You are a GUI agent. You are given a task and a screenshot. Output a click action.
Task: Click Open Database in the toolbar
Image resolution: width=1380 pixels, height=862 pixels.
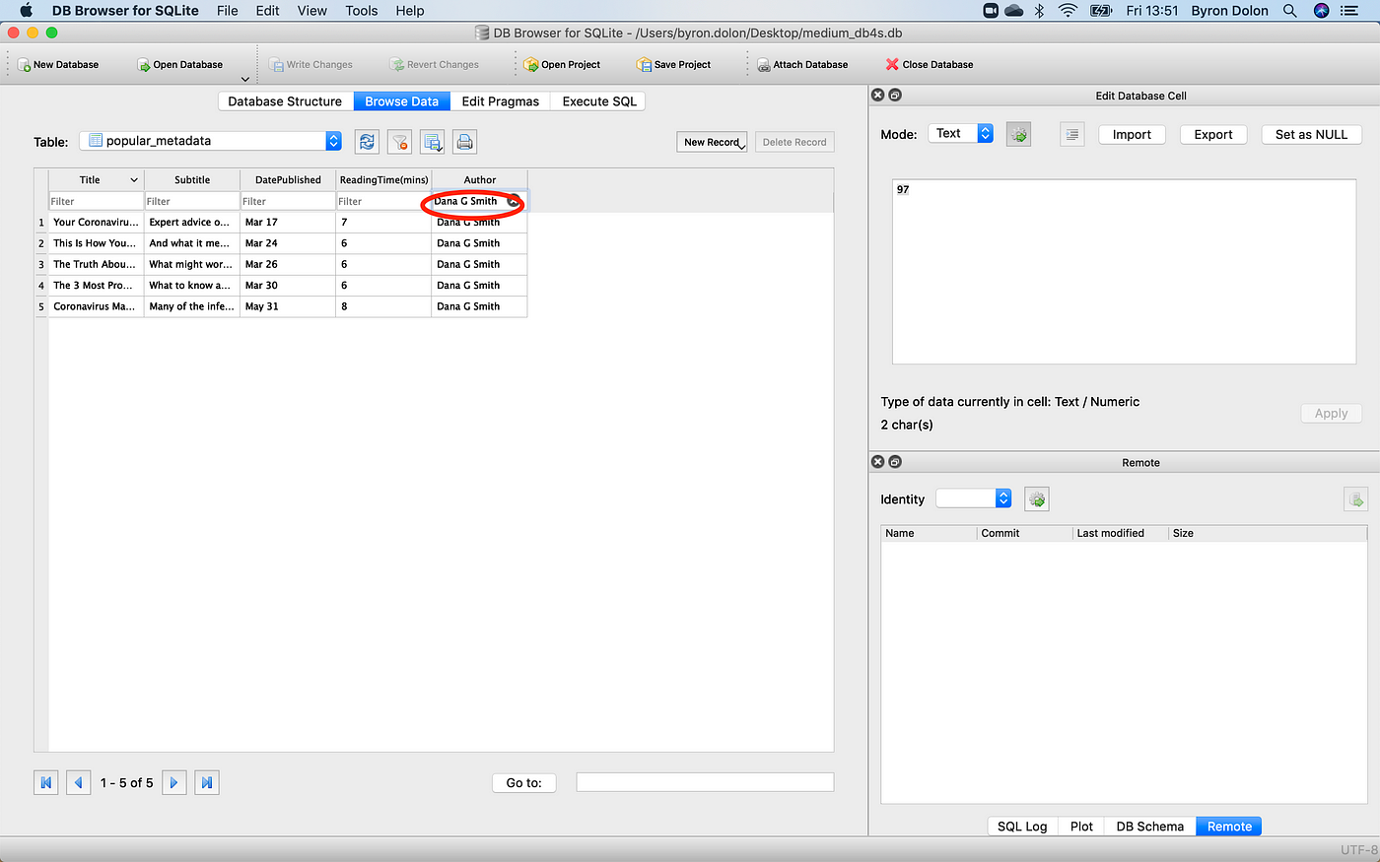tap(179, 65)
